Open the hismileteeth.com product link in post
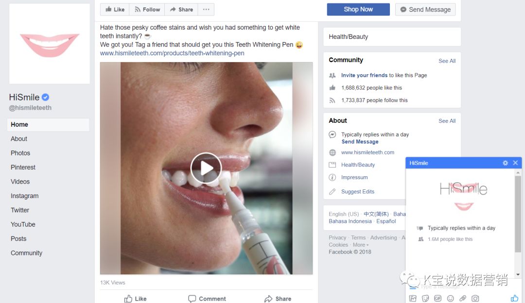 click(x=172, y=53)
